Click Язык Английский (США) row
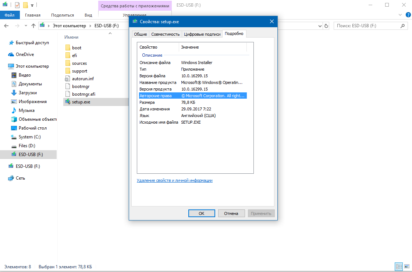 [193, 116]
